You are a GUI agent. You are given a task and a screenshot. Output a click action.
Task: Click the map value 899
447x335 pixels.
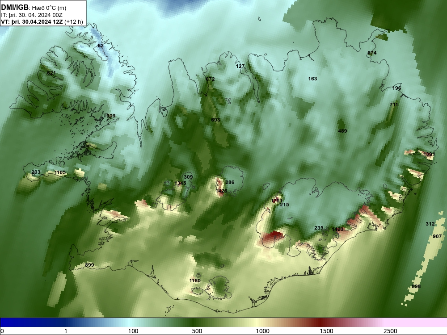pos(89,265)
